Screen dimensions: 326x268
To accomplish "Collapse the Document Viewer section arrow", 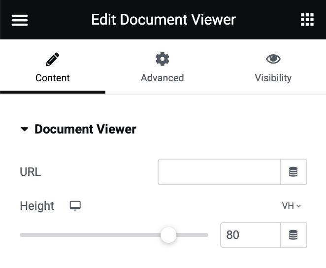I will pos(25,130).
